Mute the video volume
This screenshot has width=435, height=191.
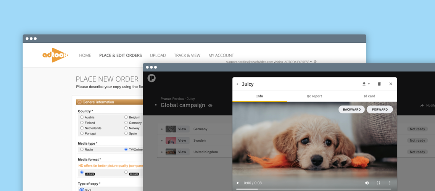pos(367,183)
